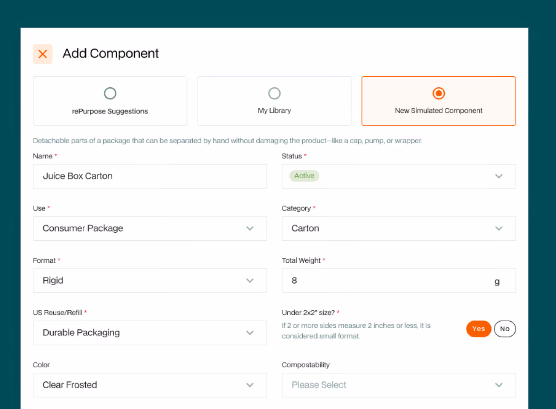Open the Use dropdown showing Consumer Package
556x409 pixels.
(150, 228)
